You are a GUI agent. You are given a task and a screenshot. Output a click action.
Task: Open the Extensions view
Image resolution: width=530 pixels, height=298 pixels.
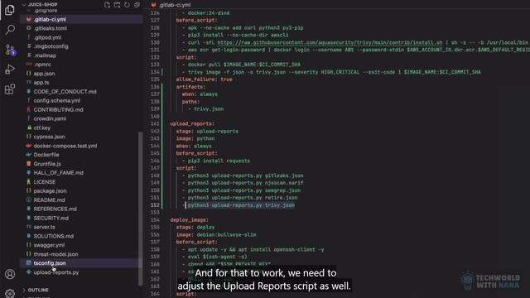(10, 89)
